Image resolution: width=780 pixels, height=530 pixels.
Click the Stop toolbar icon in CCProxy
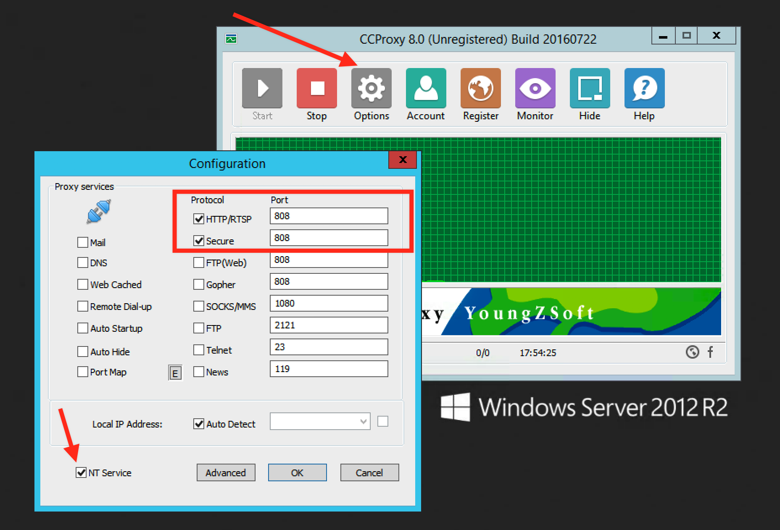coord(316,88)
